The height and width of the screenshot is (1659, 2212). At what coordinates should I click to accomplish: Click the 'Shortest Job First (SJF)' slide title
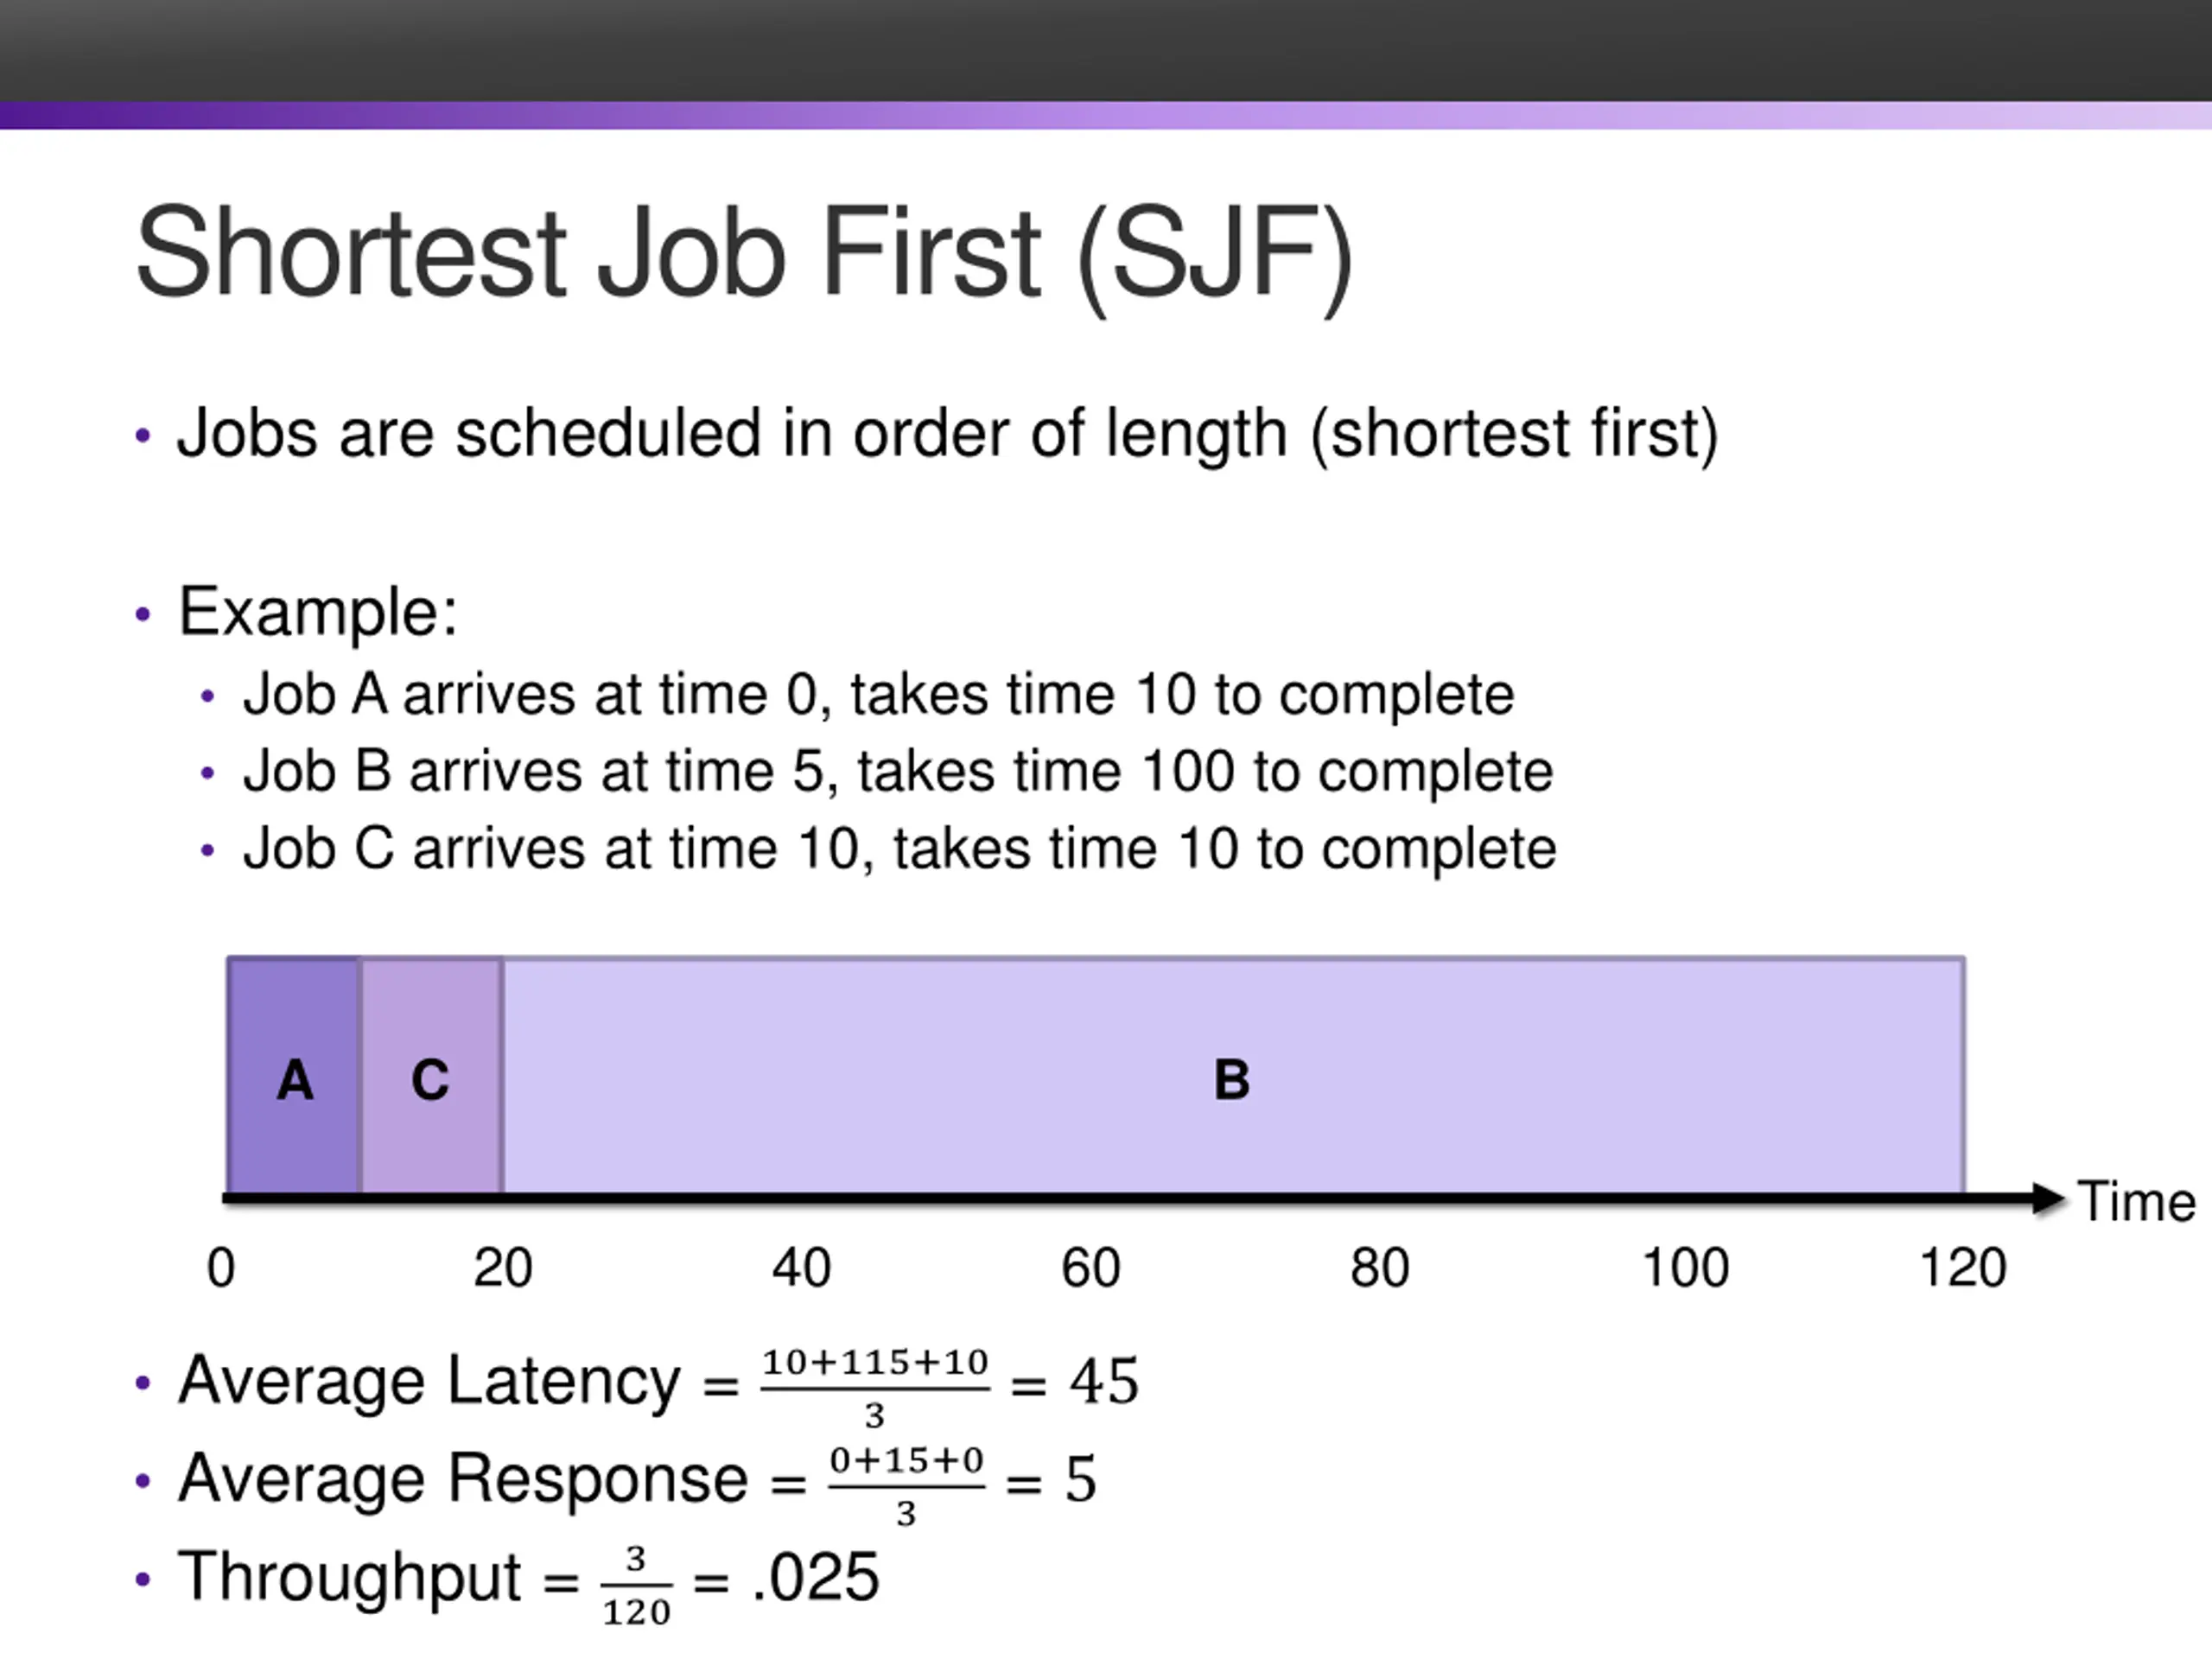click(x=743, y=252)
